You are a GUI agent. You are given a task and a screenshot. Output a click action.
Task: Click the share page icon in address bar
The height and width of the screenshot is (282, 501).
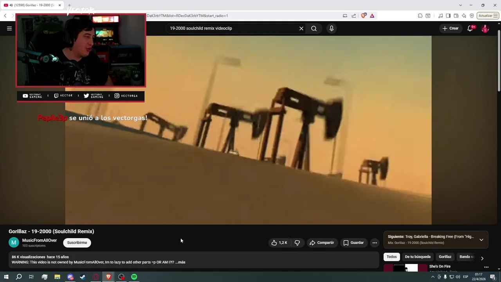354,16
